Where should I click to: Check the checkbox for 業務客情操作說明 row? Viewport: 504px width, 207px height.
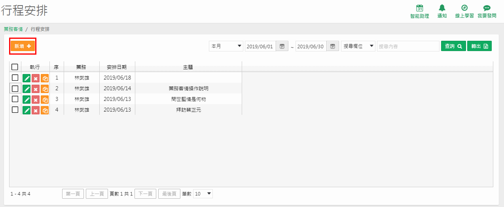click(x=15, y=88)
